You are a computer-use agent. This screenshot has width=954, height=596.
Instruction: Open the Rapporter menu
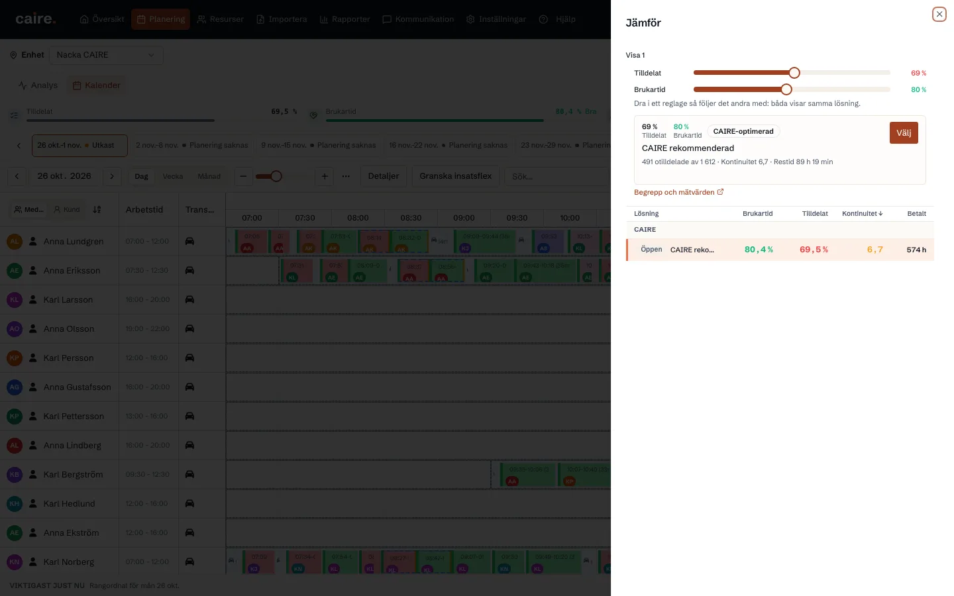pyautogui.click(x=344, y=19)
